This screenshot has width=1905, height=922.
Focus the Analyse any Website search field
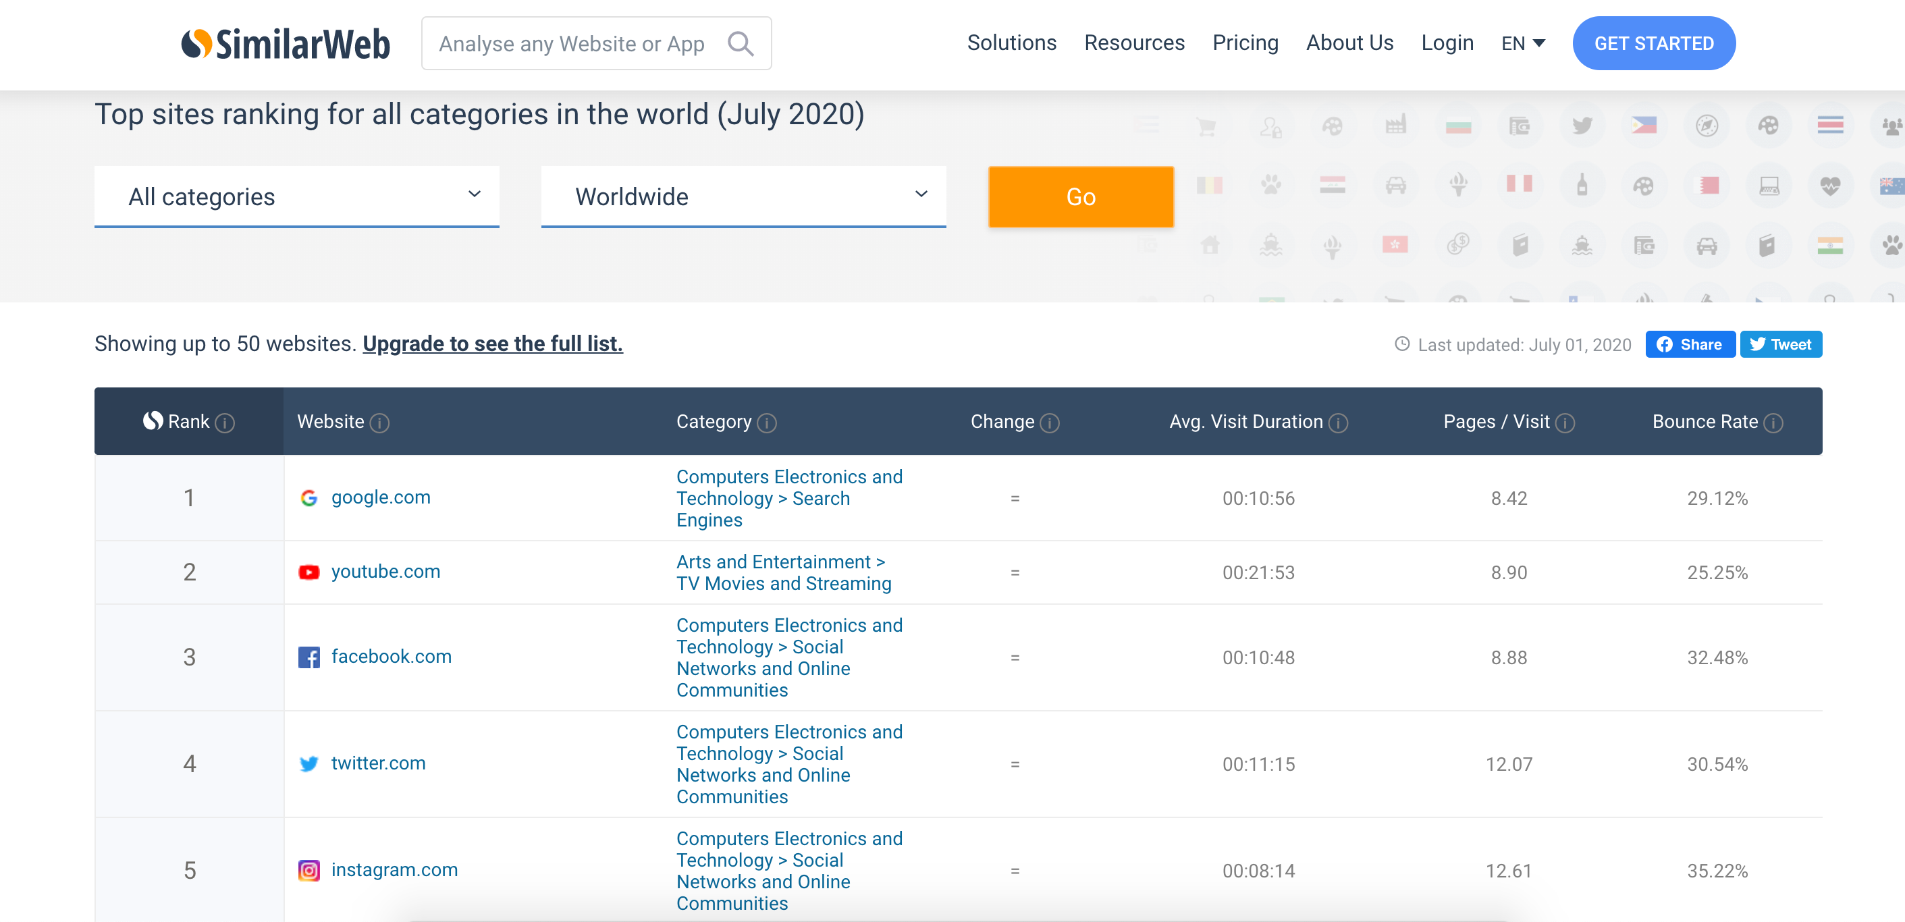pos(571,44)
